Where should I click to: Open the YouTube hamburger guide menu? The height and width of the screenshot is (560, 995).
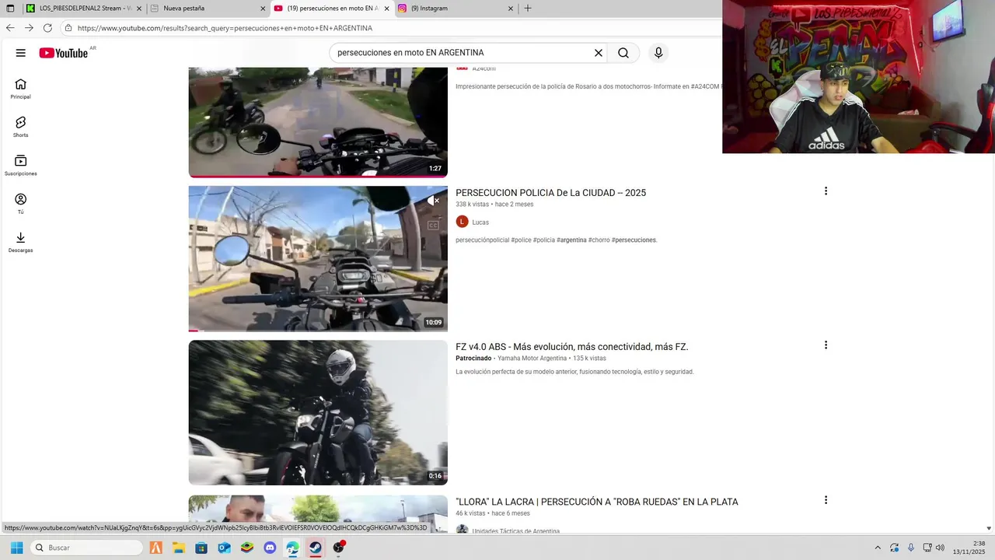[21, 53]
